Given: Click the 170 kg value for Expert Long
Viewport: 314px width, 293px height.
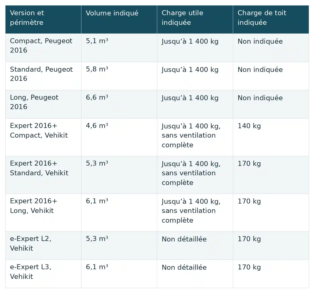Looking at the screenshot, I should point(249,201).
